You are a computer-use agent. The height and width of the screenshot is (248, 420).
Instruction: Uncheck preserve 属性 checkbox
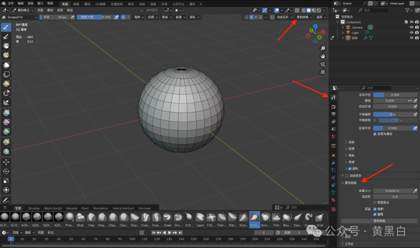(x=375, y=214)
